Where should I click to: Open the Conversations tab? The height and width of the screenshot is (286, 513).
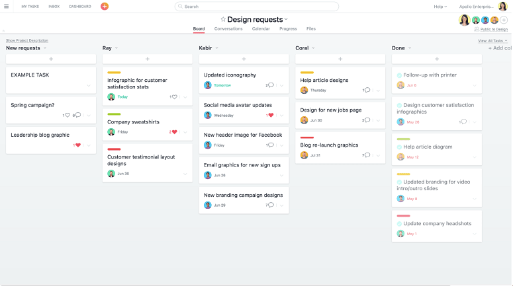228,29
